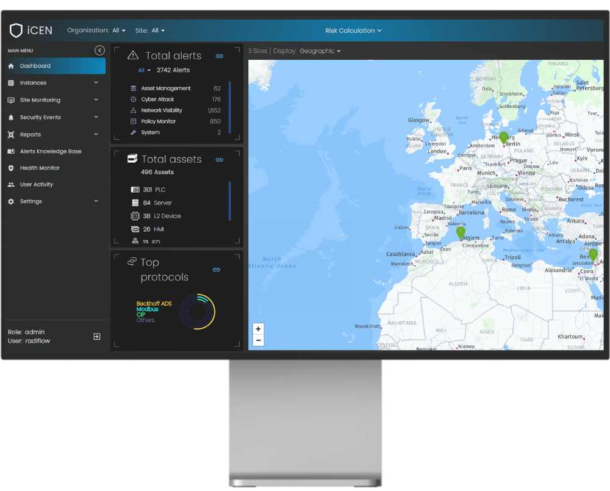Open the Display Geographic dropdown
The width and height of the screenshot is (610, 491).
point(320,51)
